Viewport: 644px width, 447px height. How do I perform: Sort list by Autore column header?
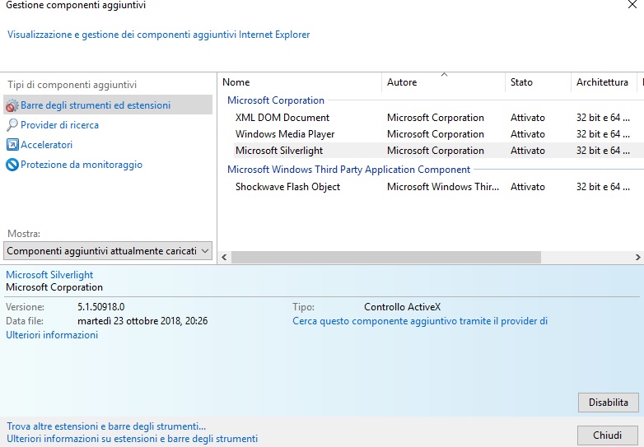(x=443, y=82)
